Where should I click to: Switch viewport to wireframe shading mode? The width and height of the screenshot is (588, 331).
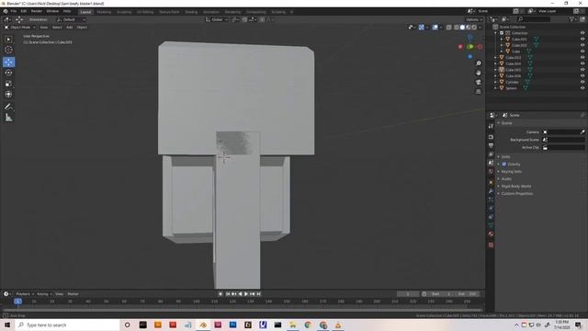(x=457, y=28)
